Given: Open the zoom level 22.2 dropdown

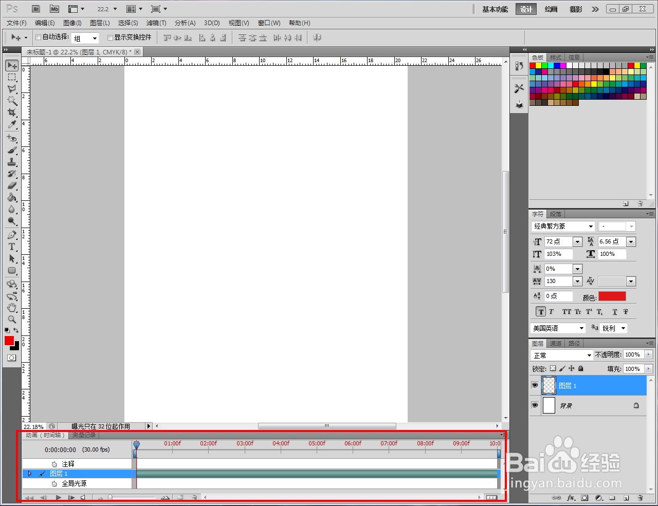Looking at the screenshot, I should pos(115,9).
